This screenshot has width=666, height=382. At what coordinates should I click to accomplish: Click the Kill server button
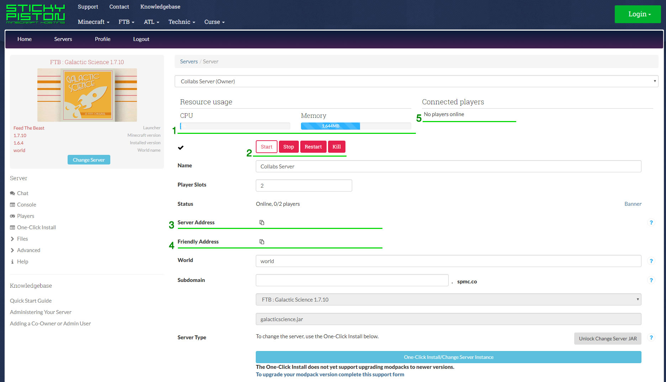point(337,147)
